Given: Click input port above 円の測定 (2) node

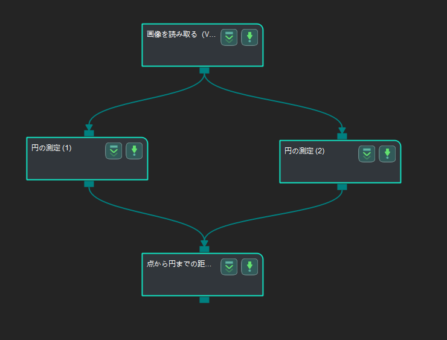Looking at the screenshot, I should (342, 136).
